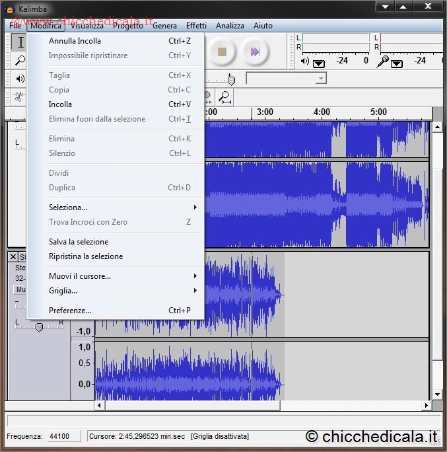Click the microphone input meter icon
This screenshot has width=447, height=452.
pos(383,61)
